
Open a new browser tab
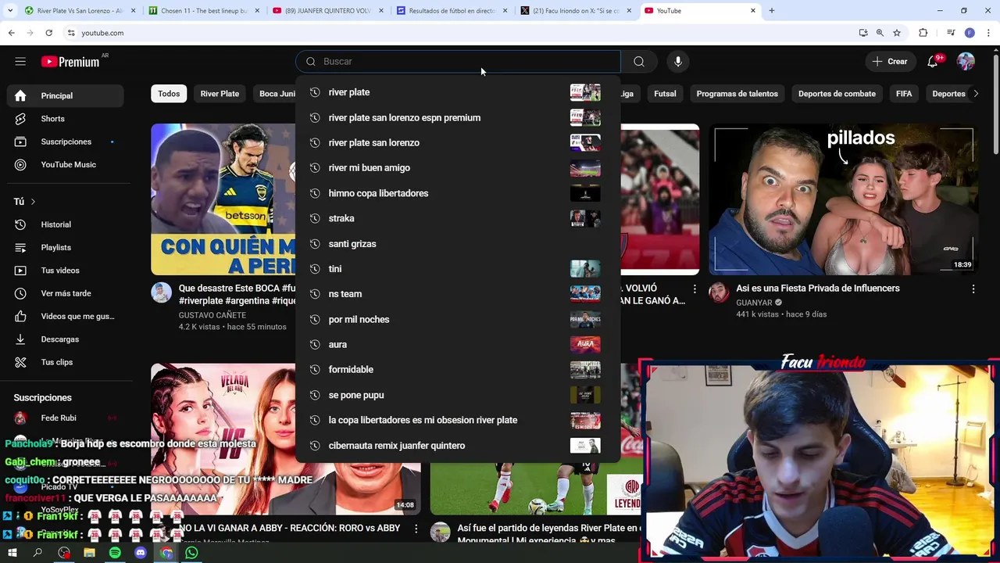[x=771, y=11]
